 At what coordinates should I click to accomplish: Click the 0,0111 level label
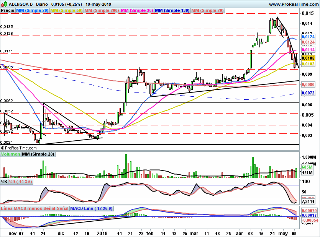pyautogui.click(x=7, y=51)
